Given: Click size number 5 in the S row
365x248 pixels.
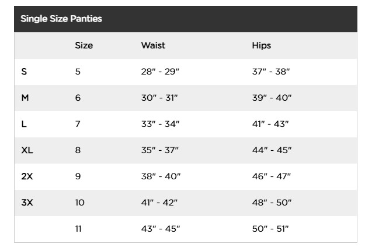Looking at the screenshot, I should click(x=78, y=72).
